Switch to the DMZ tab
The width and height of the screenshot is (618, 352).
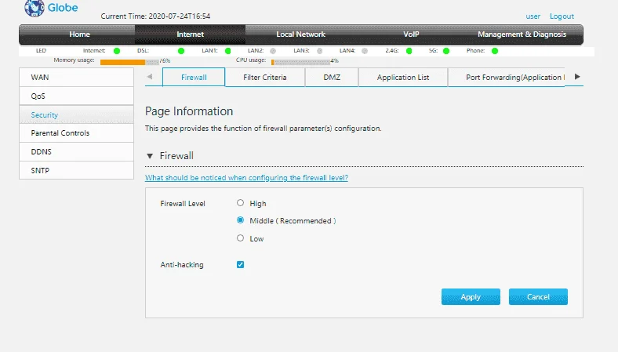332,78
